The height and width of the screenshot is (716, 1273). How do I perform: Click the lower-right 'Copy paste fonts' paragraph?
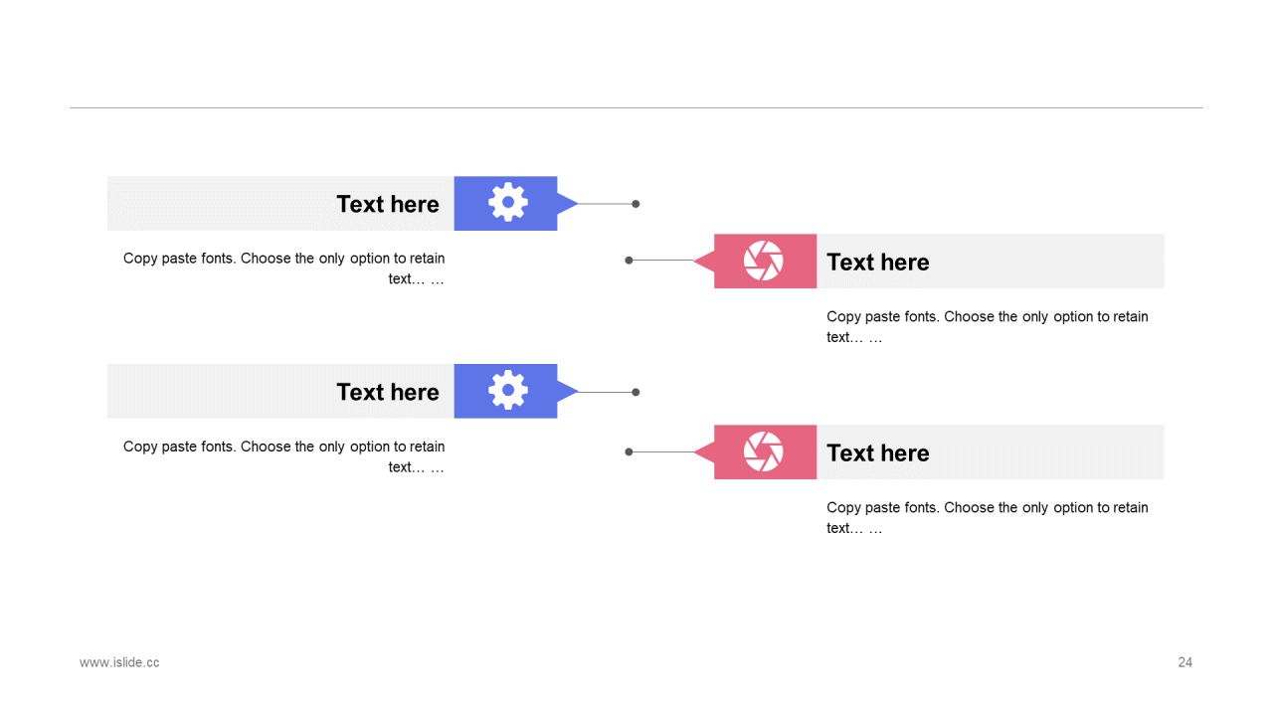988,517
